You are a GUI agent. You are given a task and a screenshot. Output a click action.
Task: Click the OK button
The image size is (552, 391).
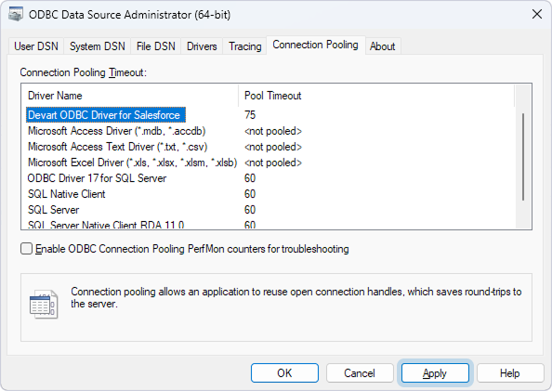[284, 372]
